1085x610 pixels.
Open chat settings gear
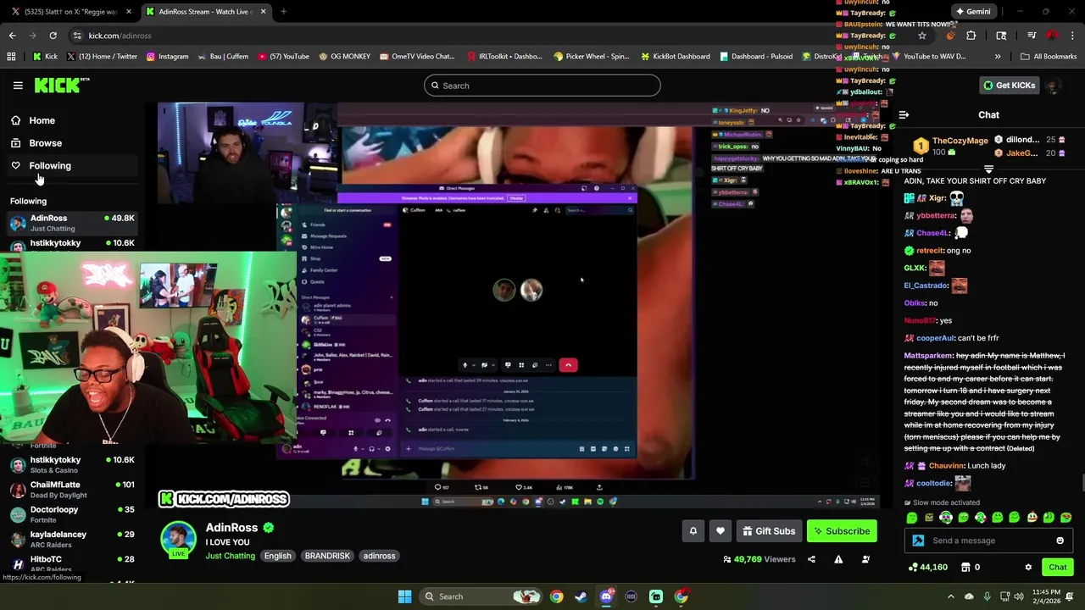point(1028,568)
